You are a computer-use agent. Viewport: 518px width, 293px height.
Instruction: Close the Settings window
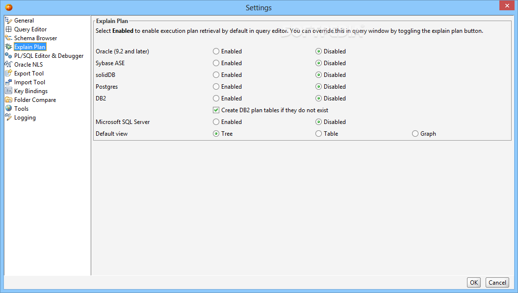pos(507,5)
